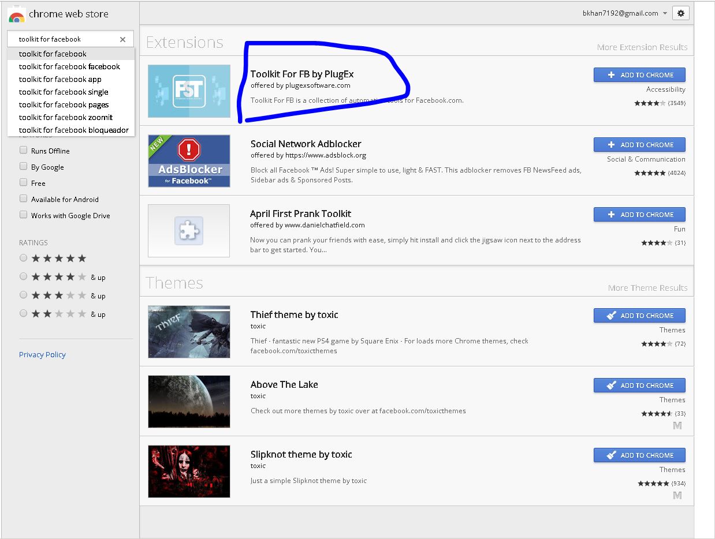Open the Privacy Policy link
This screenshot has height=539, width=715.
tap(42, 354)
